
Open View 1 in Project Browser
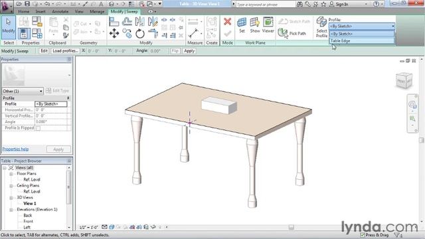[x=30, y=204]
